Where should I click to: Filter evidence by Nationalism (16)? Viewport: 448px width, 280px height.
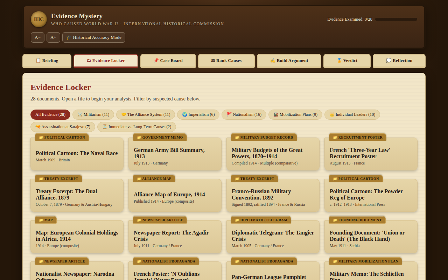(x=244, y=114)
